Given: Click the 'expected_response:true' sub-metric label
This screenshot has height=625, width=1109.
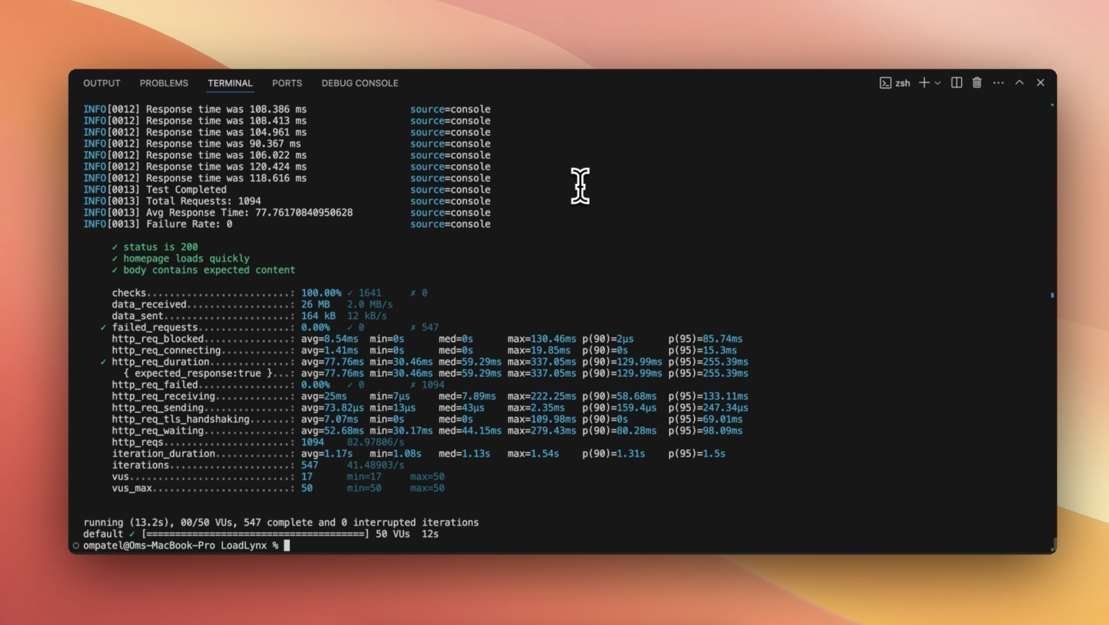Looking at the screenshot, I should 198,374.
